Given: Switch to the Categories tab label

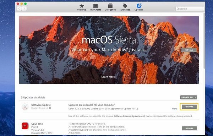Looking at the screenshot, I should coord(110,10).
